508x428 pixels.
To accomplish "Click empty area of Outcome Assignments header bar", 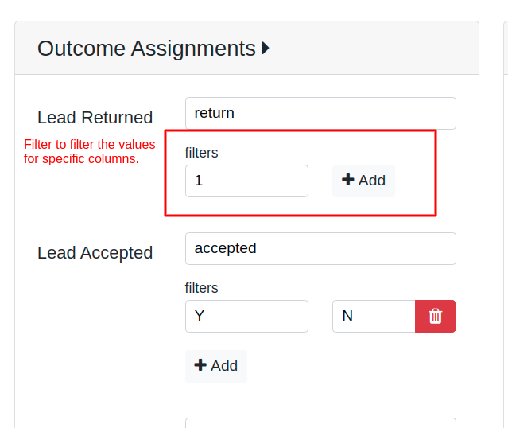I will coord(374,49).
